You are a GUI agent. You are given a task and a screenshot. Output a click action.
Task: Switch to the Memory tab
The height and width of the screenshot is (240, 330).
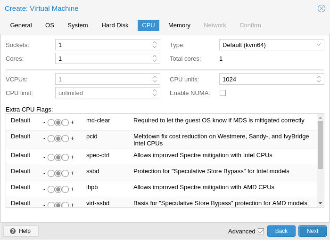[179, 25]
